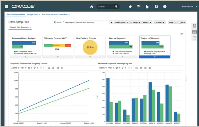
Task: Open the hamburger navigator menu
Action: coord(6,6)
